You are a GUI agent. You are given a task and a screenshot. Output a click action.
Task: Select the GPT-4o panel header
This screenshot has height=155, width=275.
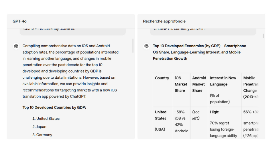20,21
